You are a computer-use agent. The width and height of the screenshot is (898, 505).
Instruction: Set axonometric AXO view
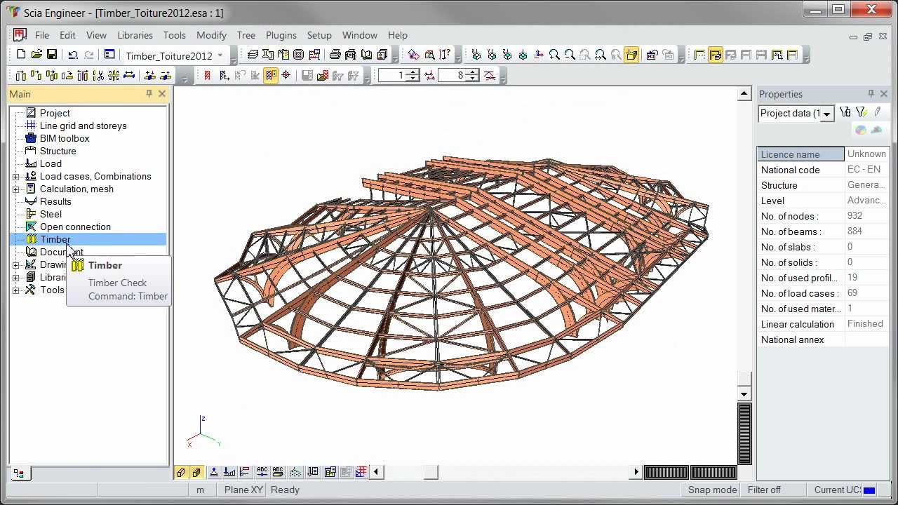pos(523,55)
